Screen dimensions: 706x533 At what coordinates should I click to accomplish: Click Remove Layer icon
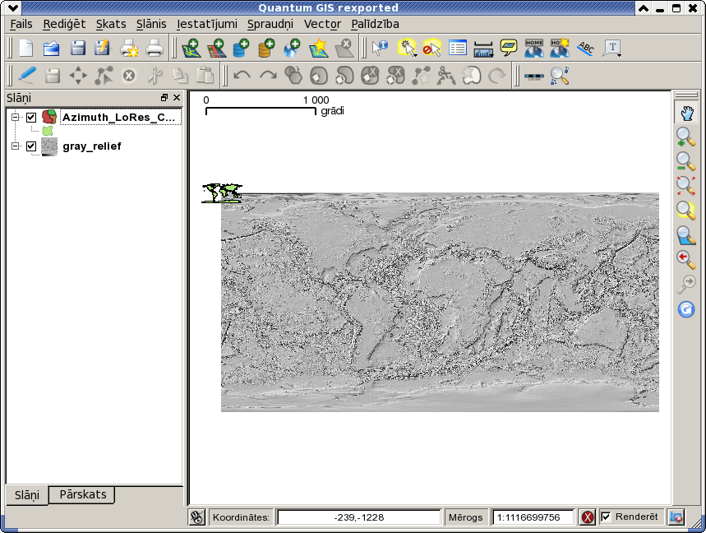click(x=344, y=48)
